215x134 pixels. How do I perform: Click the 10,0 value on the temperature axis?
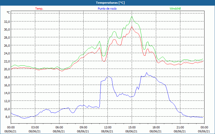(x=6, y=109)
